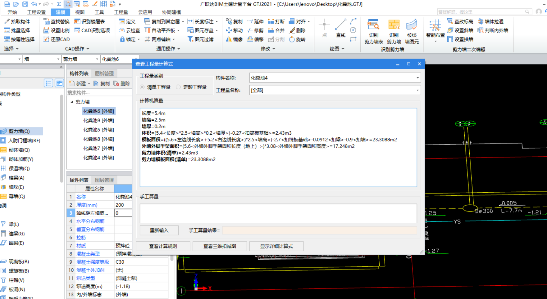Open the 选择 group dropdown

click(11, 49)
